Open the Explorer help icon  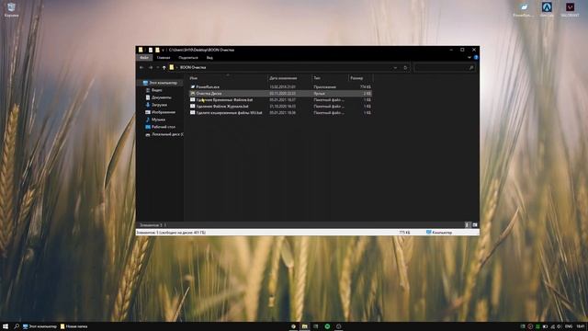476,57
